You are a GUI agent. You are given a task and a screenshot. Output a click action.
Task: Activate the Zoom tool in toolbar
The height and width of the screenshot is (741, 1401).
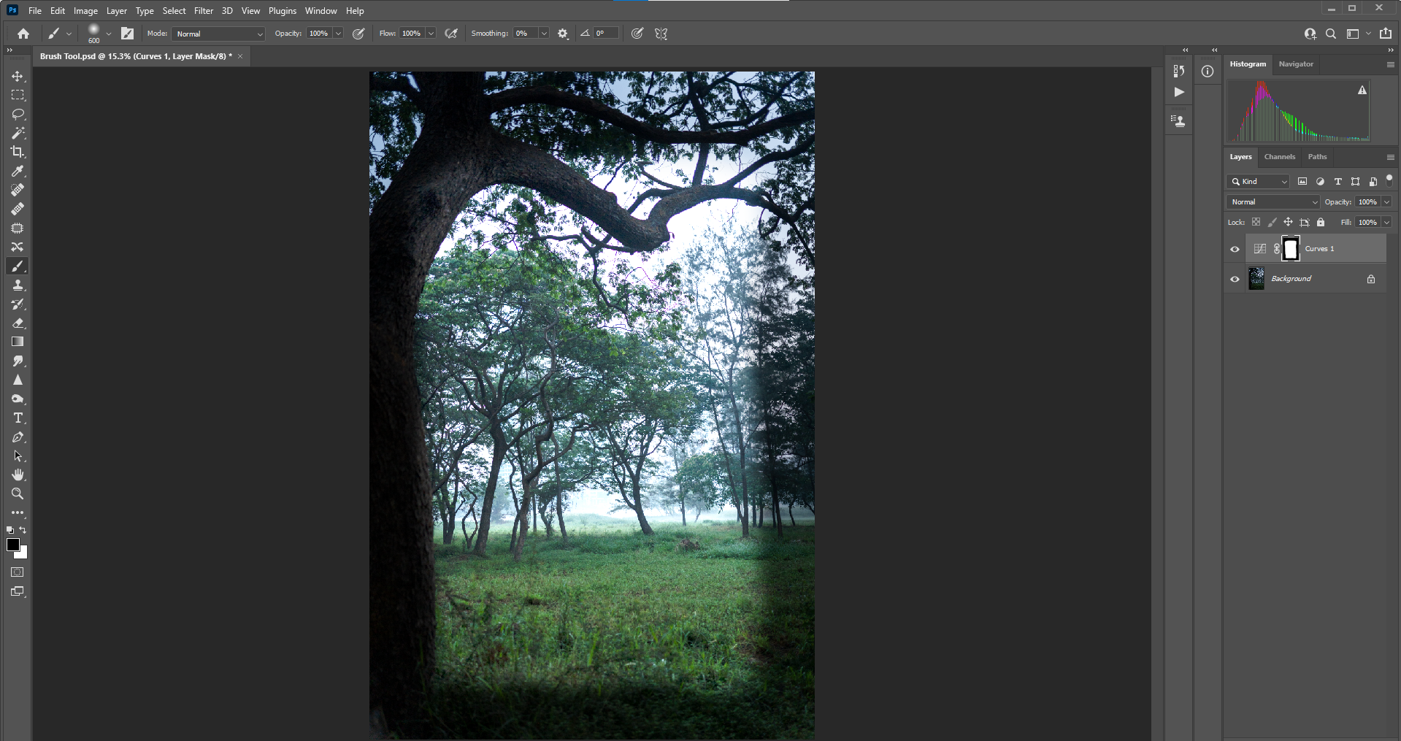tap(18, 494)
